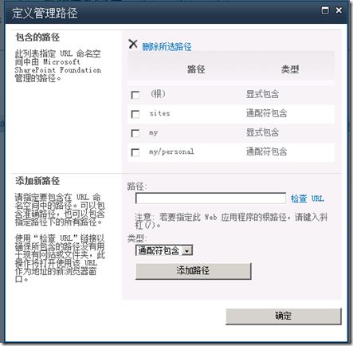Click the 路径 column header
Image resolution: width=353 pixels, height=346 pixels.
(x=196, y=69)
